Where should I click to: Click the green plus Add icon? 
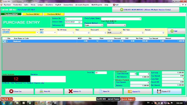tap(172, 31)
